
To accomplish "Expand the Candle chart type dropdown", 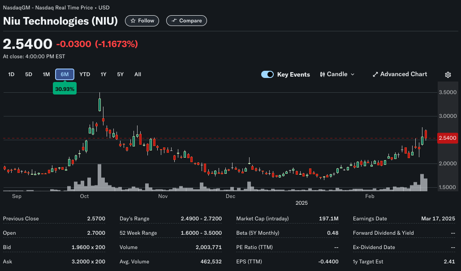I will click(337, 74).
